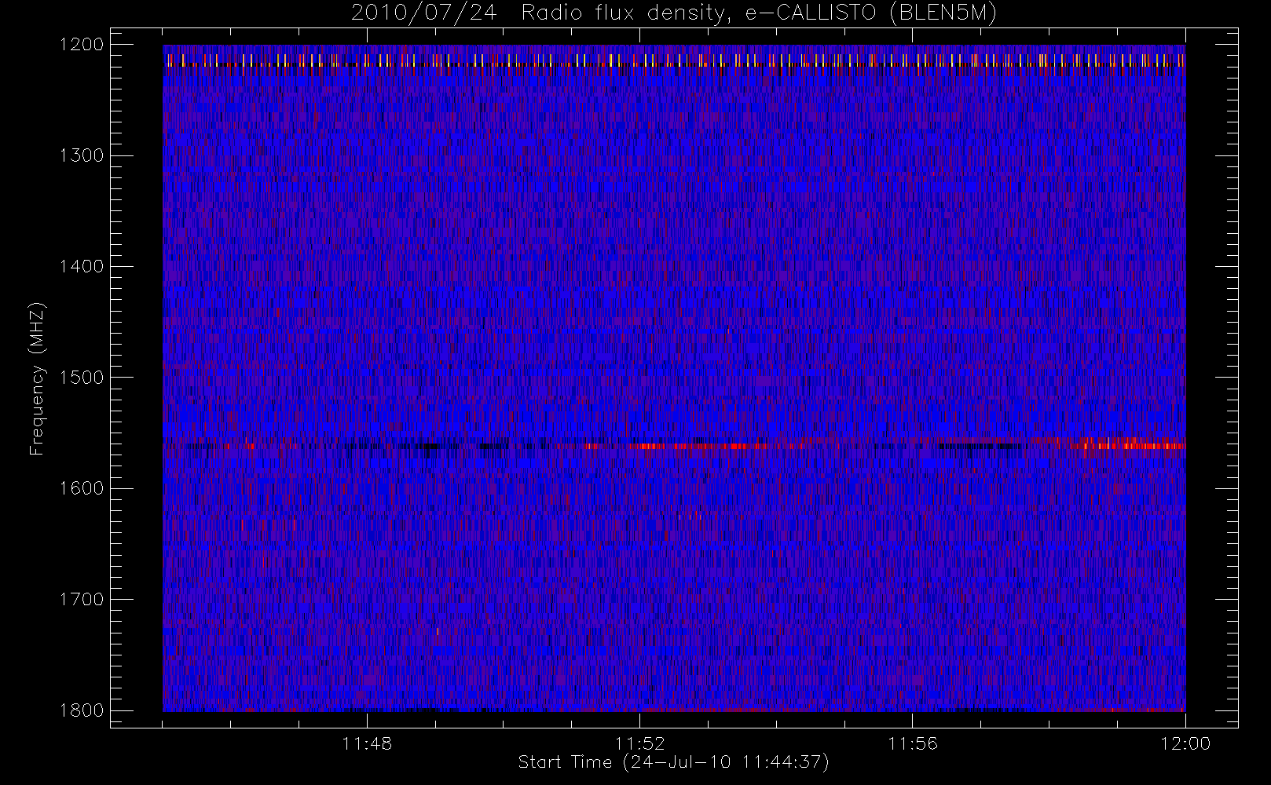Click the yellow interference line near 1215 MHz
Screen dimensions: 1271x785
point(674,60)
